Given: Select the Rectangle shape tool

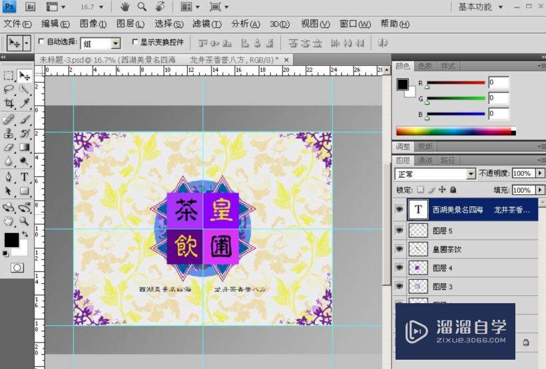Looking at the screenshot, I should [25, 191].
